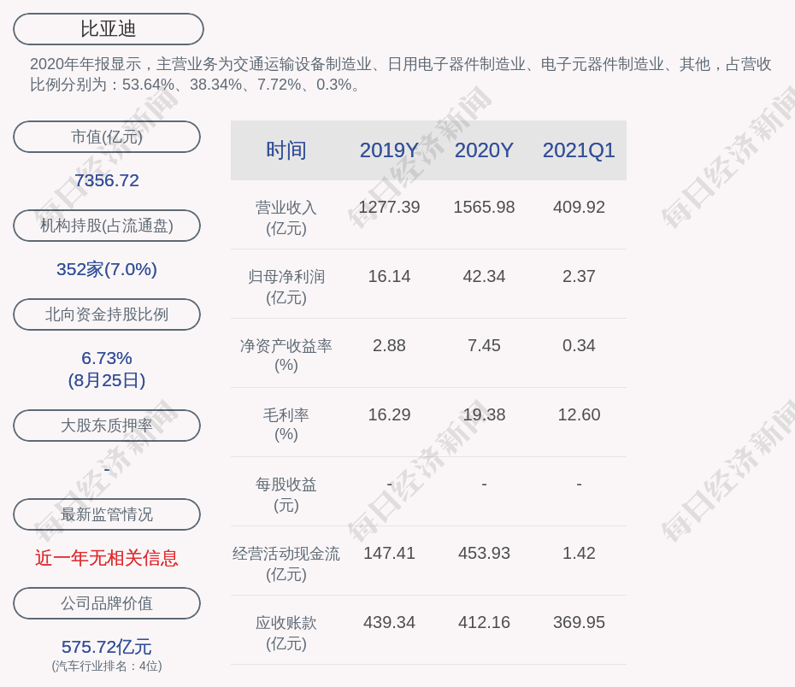Click revenue value 1277.39
Screen dimensions: 795x687
[x=390, y=208]
